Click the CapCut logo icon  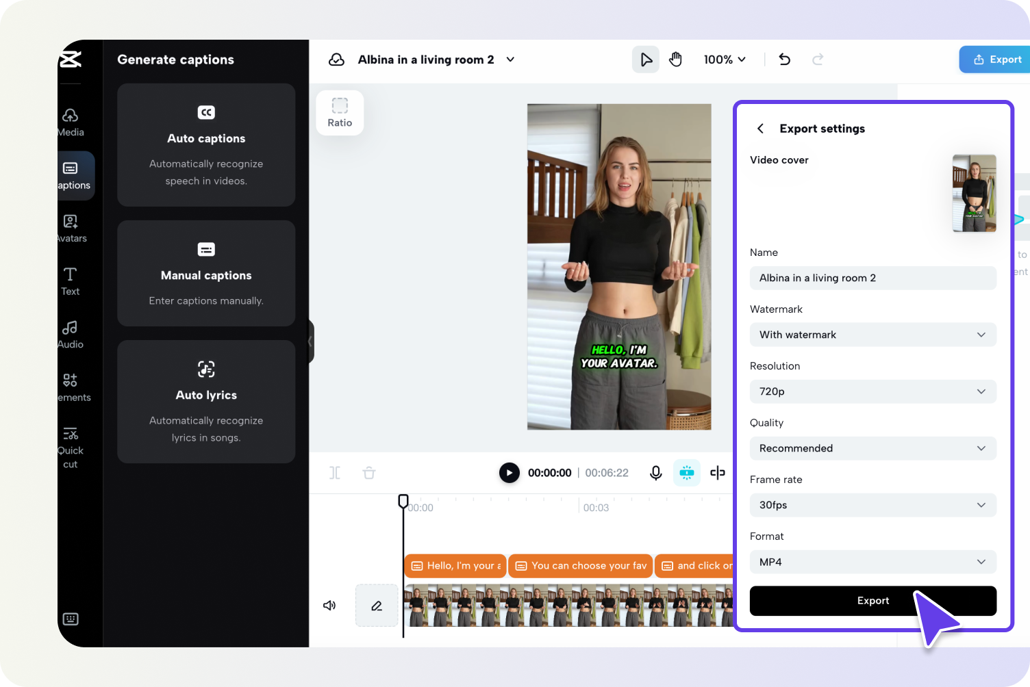[71, 60]
